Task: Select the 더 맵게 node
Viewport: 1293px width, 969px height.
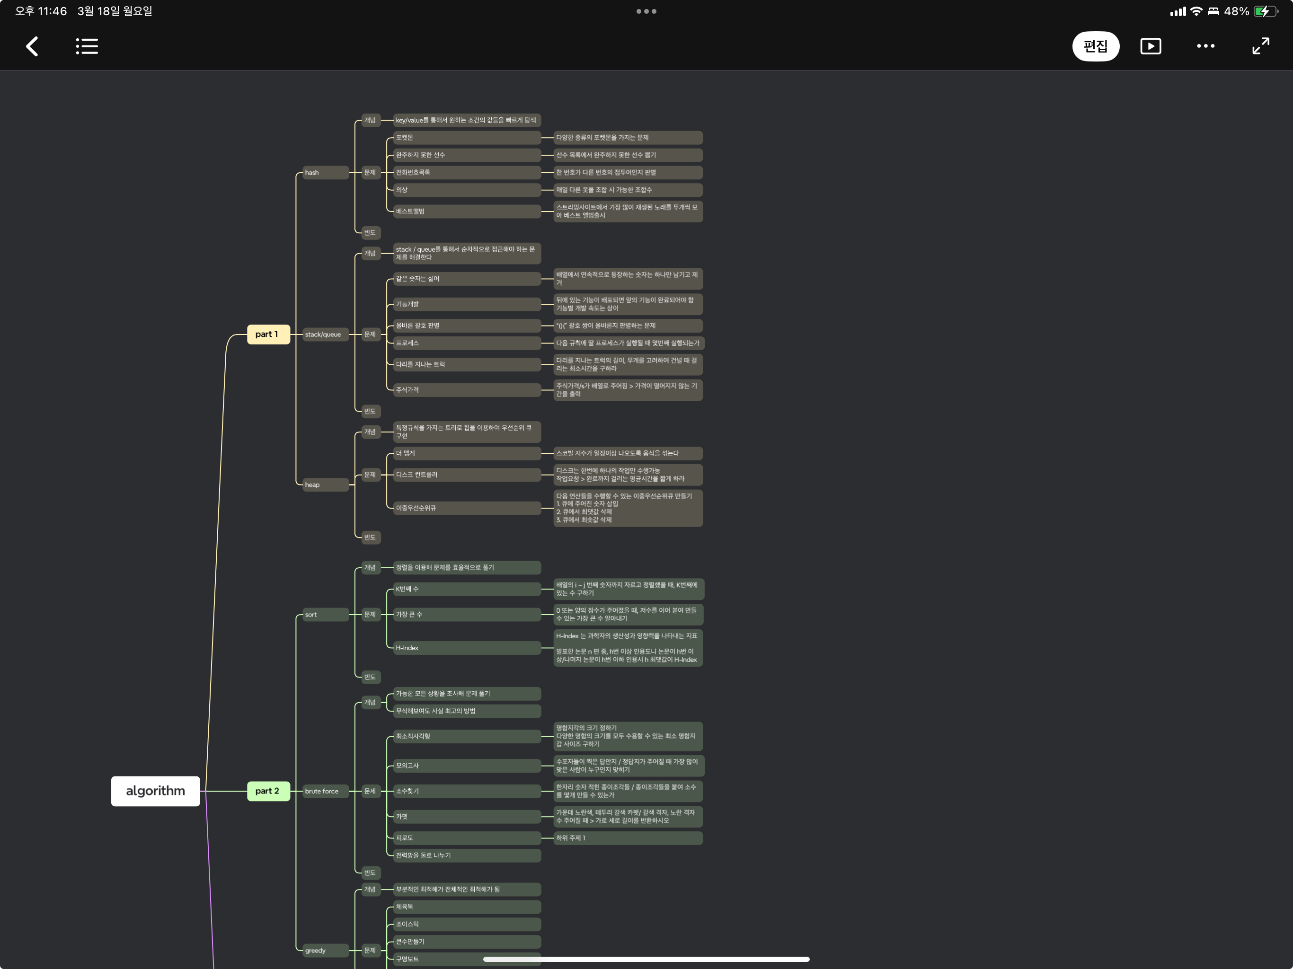Action: tap(467, 453)
